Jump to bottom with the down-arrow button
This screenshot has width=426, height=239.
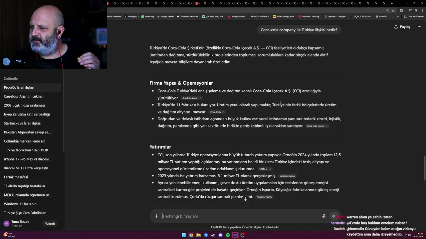click(x=245, y=199)
